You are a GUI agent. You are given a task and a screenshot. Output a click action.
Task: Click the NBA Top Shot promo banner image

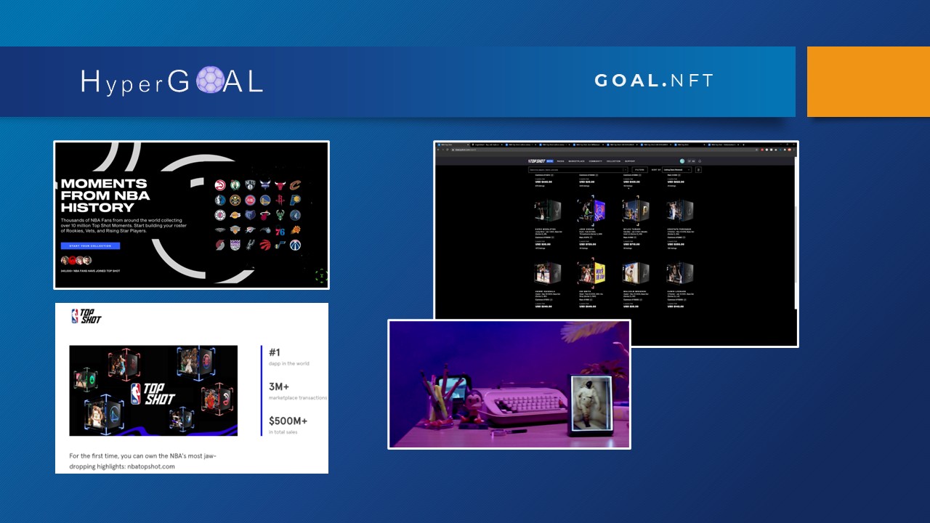153,390
